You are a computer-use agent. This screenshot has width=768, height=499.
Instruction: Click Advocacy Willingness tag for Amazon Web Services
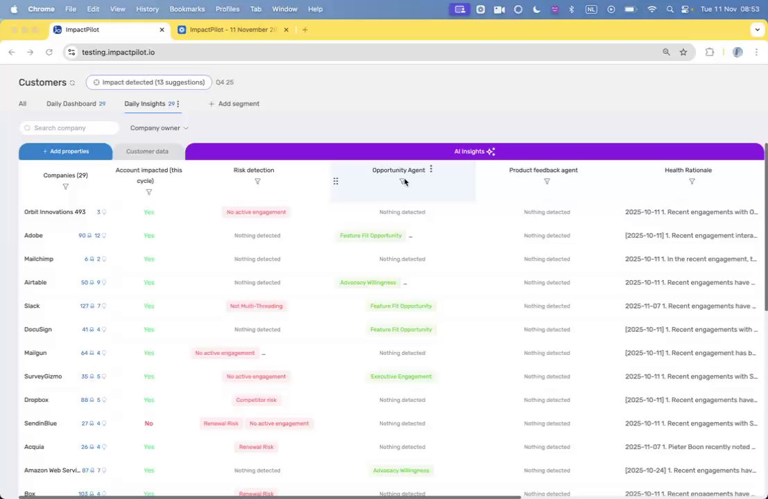[x=401, y=471]
